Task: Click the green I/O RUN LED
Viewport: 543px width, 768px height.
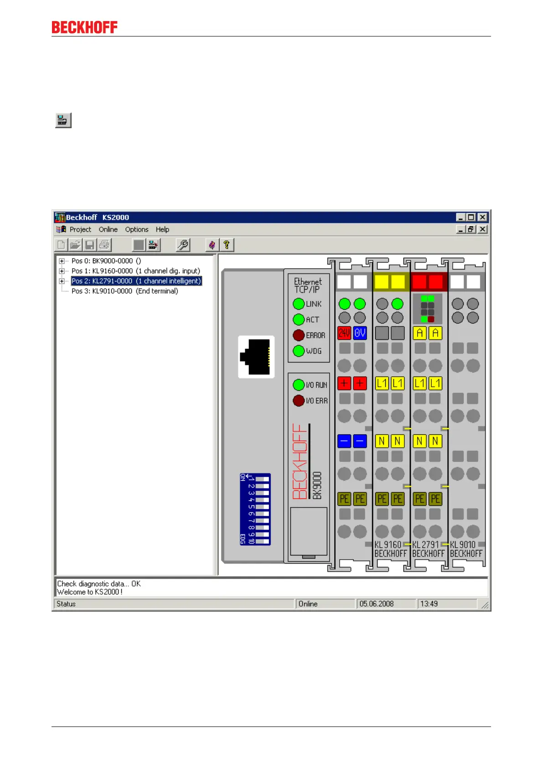Action: click(x=299, y=385)
